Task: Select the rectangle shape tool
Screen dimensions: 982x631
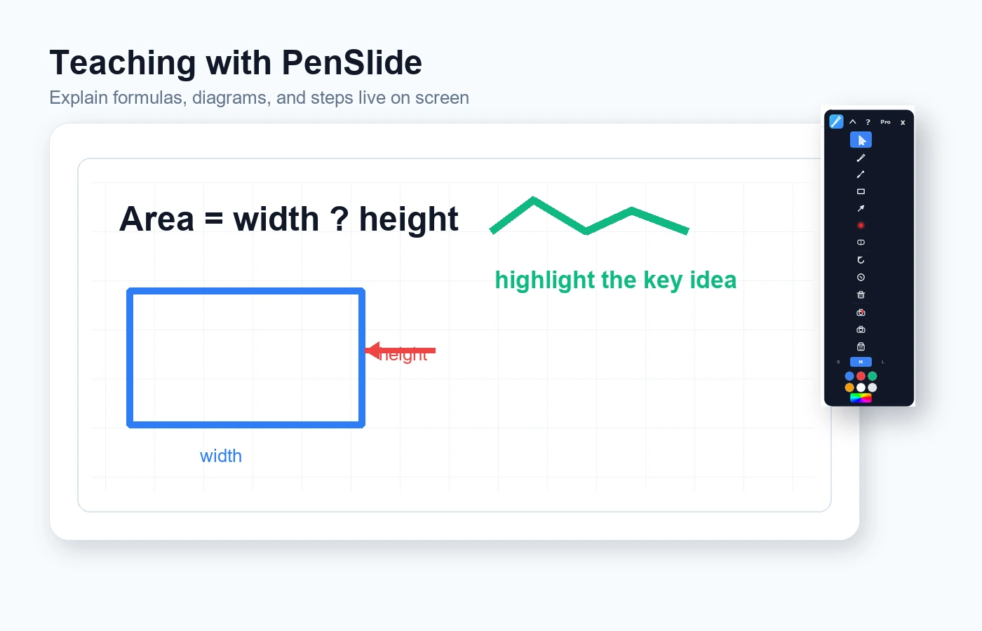Action: click(x=861, y=191)
